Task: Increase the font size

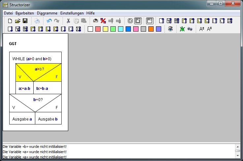Action: pos(202,29)
